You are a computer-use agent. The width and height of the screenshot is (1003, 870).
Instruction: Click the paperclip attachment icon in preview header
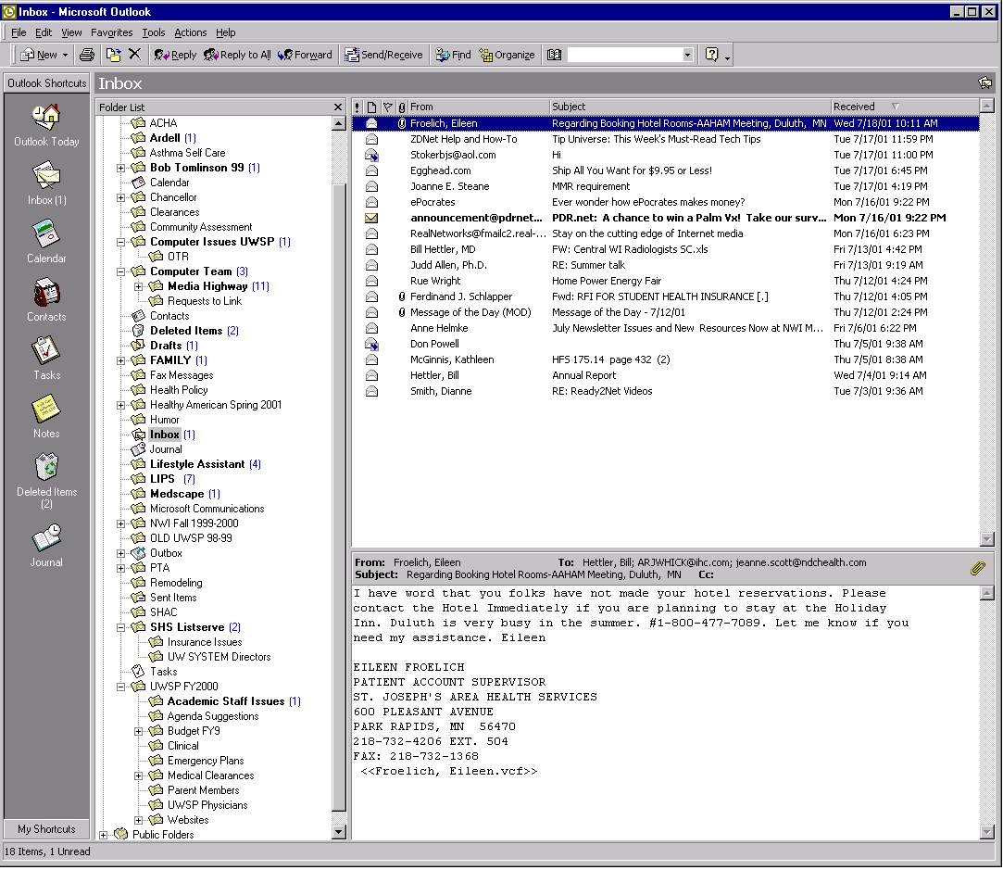[x=977, y=568]
